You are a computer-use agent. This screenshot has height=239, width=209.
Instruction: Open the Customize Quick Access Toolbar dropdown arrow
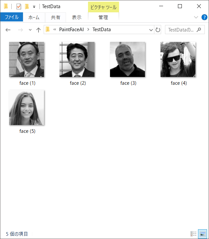click(34, 7)
